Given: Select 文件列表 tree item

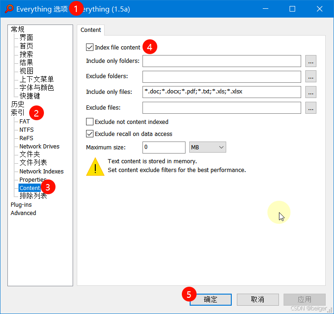Looking at the screenshot, I should pyautogui.click(x=33, y=163).
